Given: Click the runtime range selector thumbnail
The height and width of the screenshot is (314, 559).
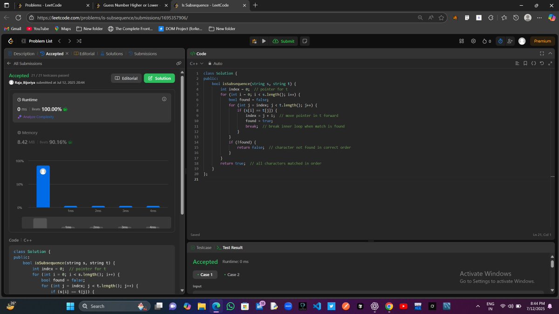Looking at the screenshot, I should [x=40, y=223].
